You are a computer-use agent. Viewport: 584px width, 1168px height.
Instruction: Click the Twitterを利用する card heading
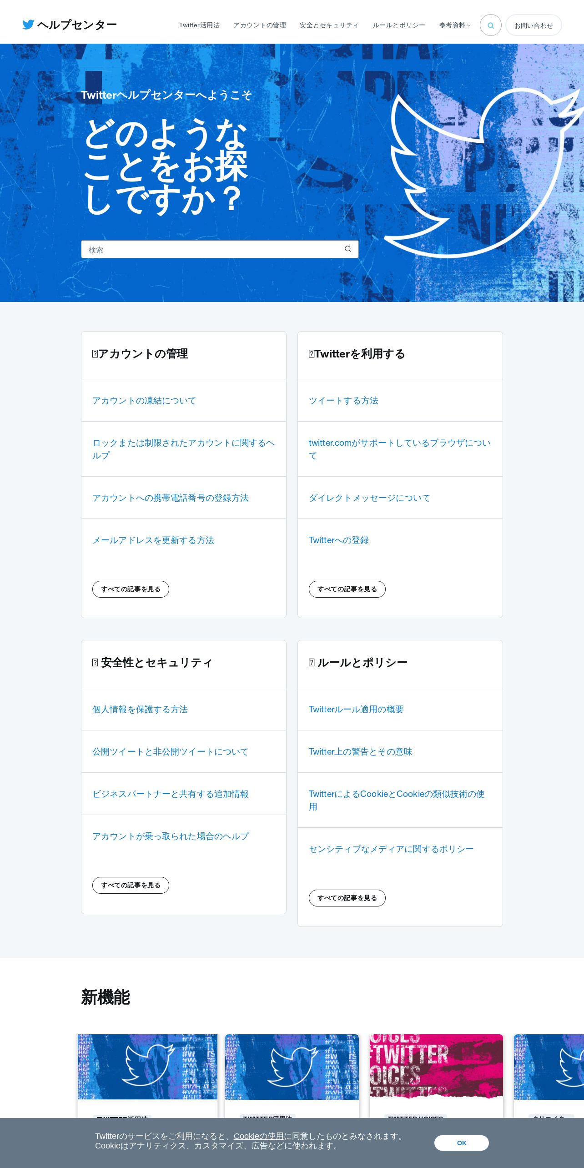tap(357, 354)
